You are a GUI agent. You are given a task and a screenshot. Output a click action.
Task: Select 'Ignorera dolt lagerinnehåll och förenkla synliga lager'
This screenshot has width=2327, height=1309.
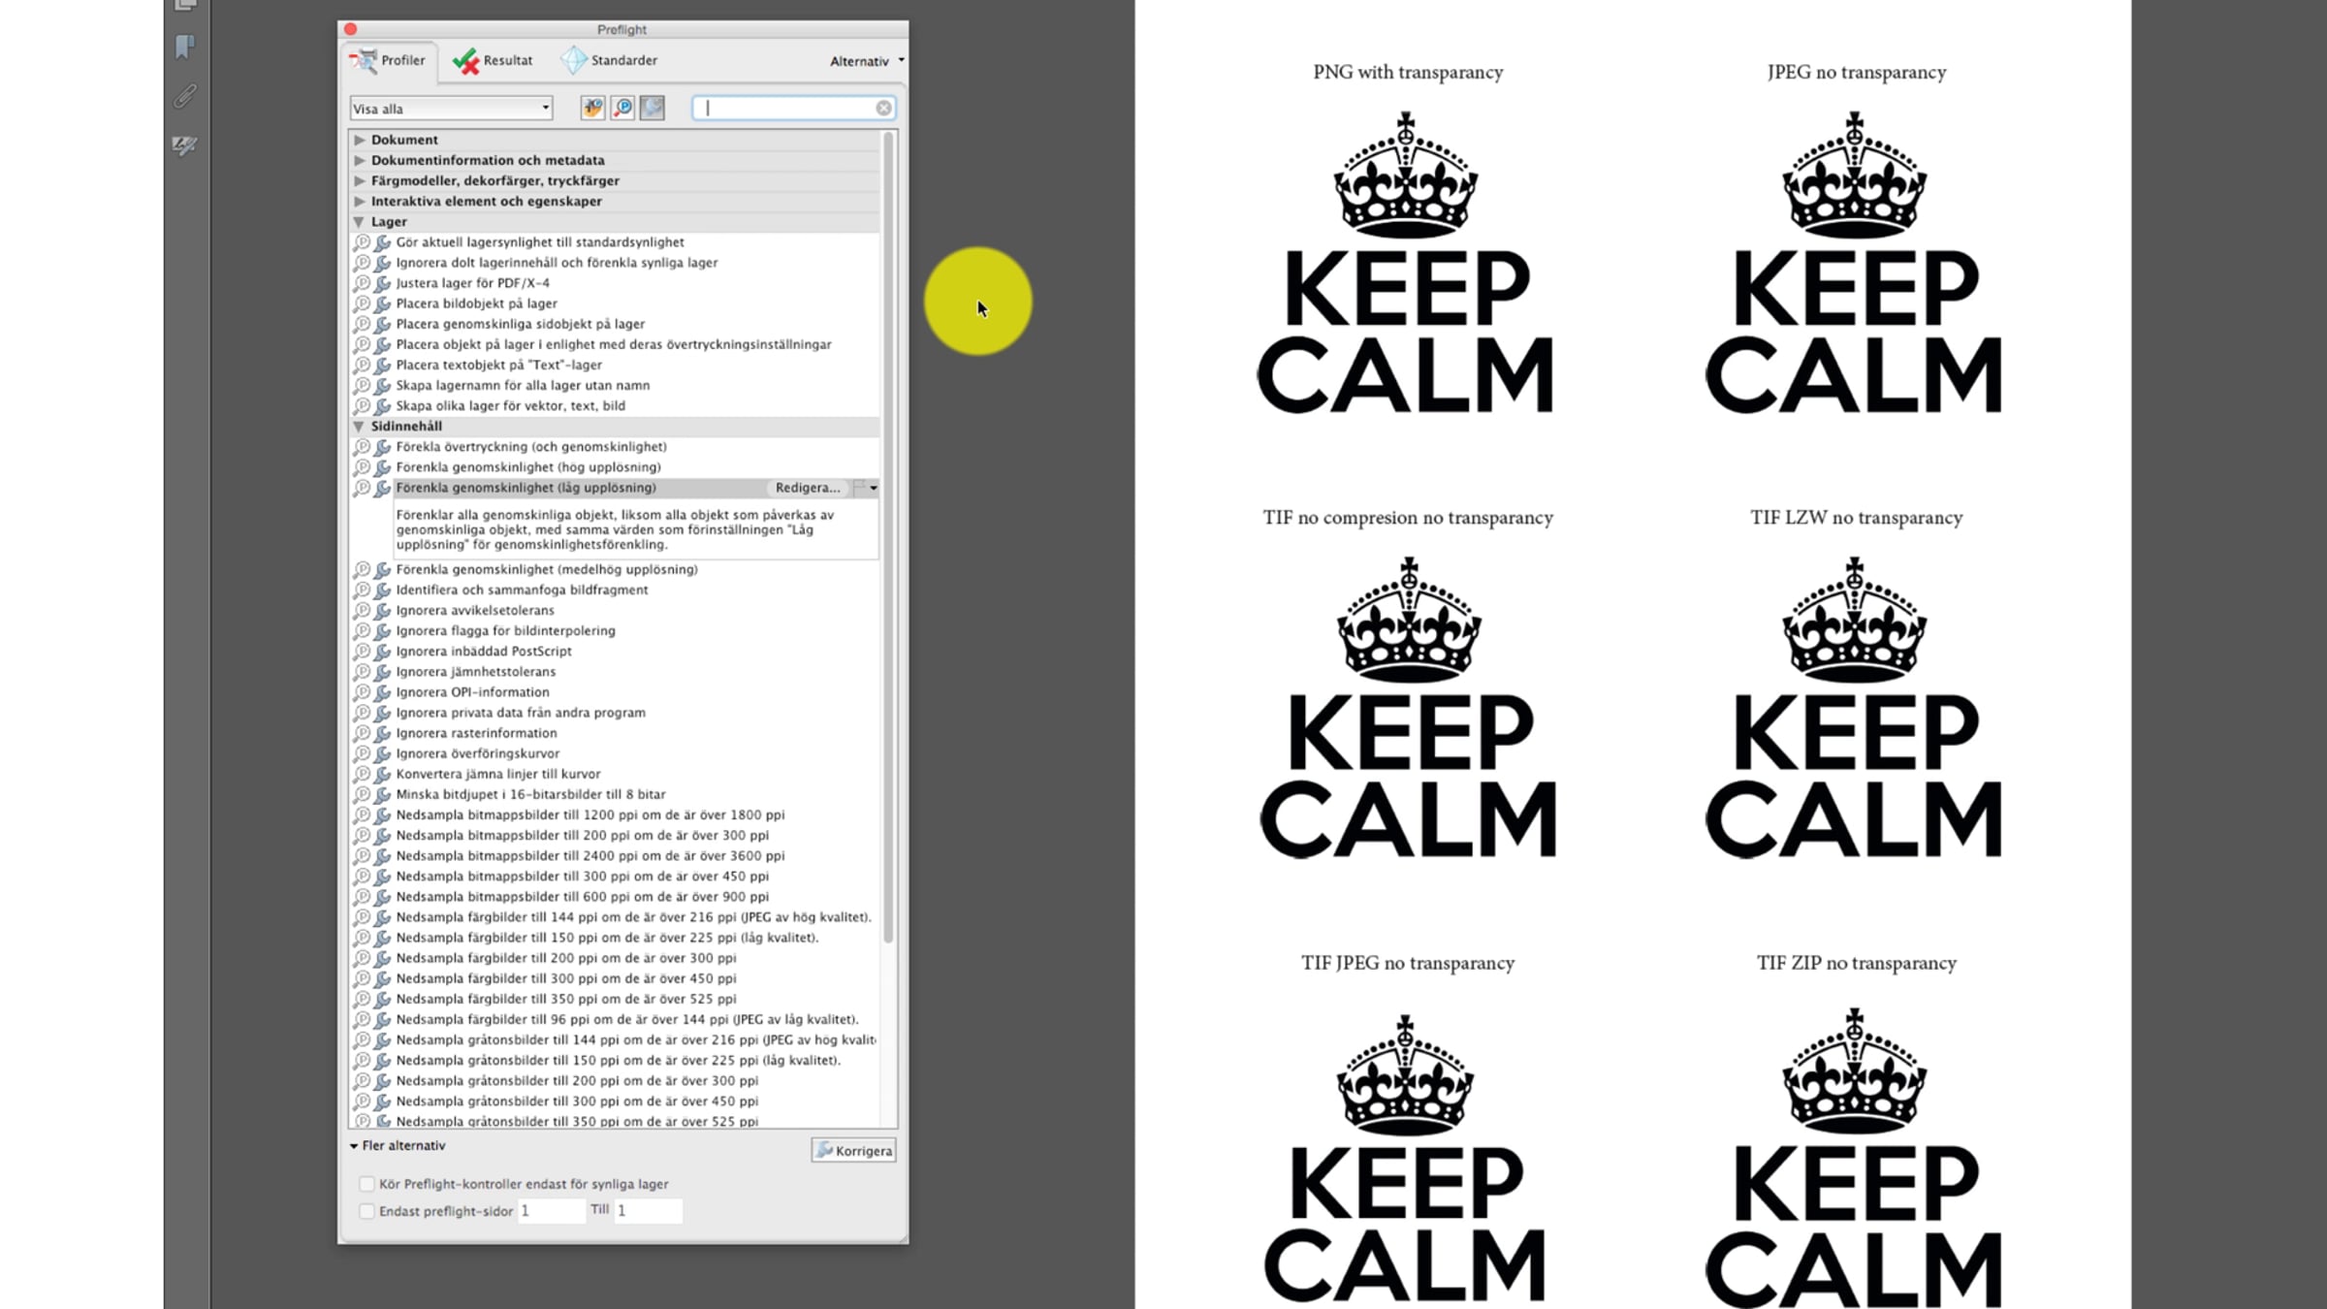(557, 263)
